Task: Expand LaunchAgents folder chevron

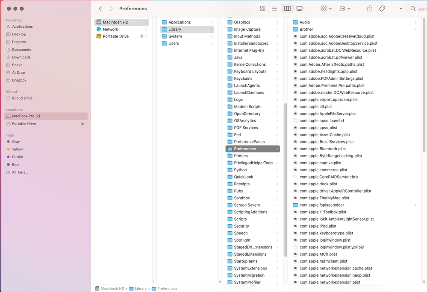Action: tap(277, 86)
